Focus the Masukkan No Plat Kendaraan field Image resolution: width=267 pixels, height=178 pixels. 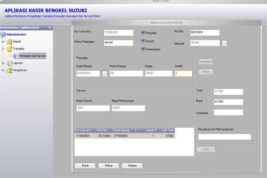pyautogui.click(x=225, y=137)
